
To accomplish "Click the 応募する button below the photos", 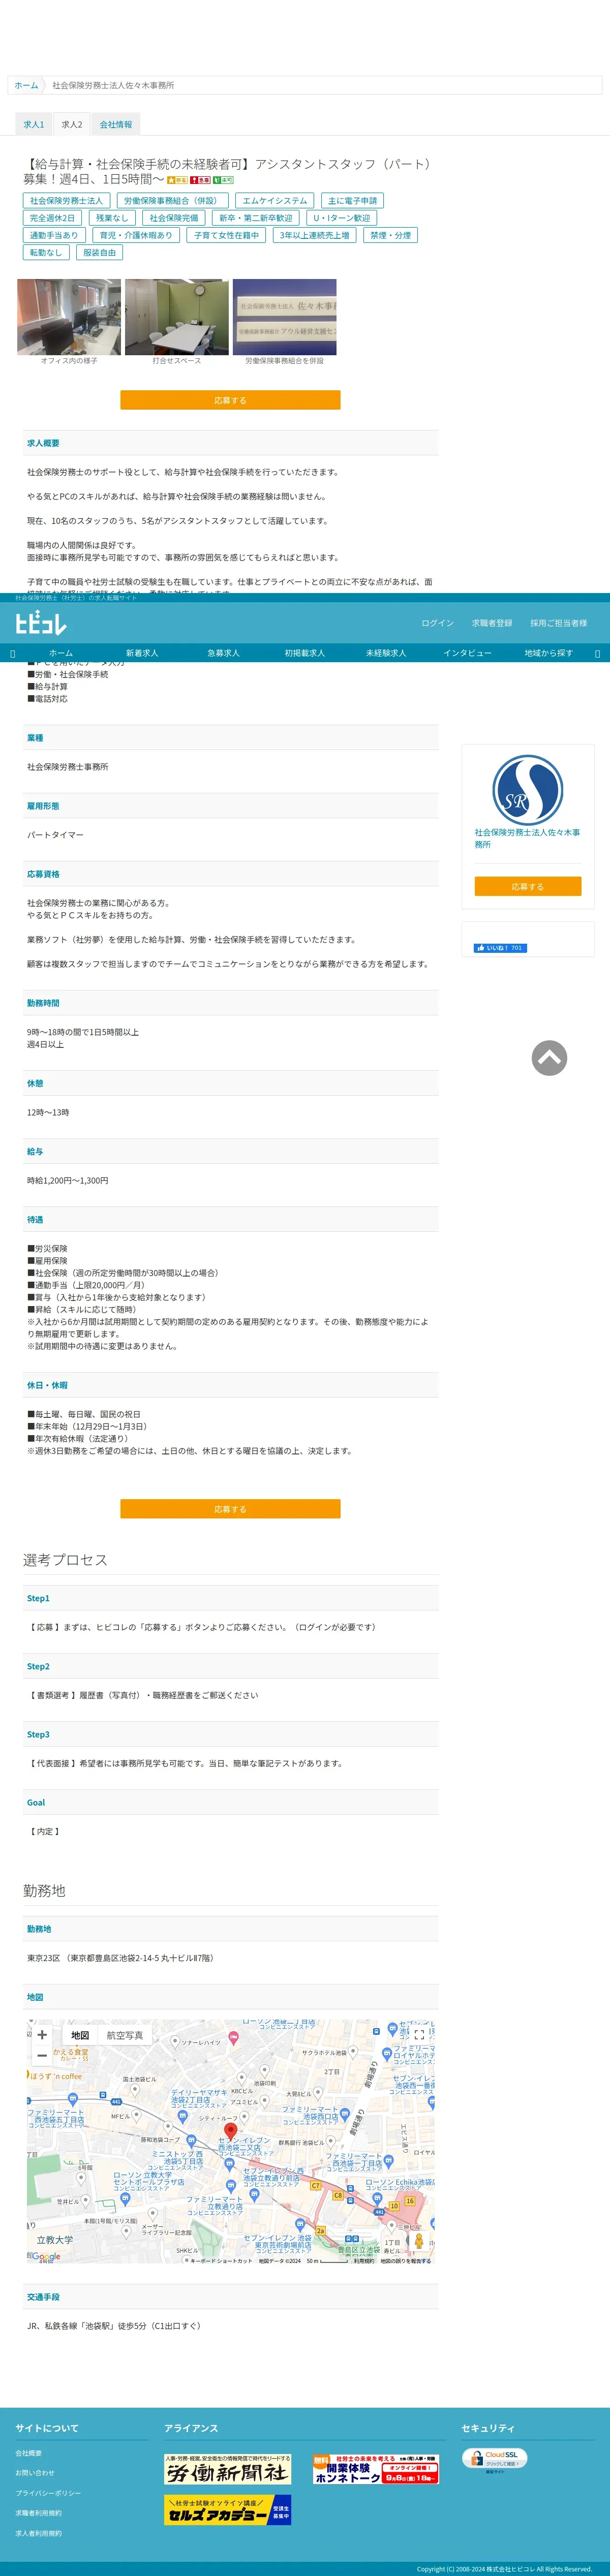I will [x=230, y=400].
